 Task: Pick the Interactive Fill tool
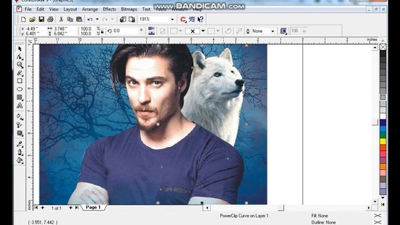(19, 117)
